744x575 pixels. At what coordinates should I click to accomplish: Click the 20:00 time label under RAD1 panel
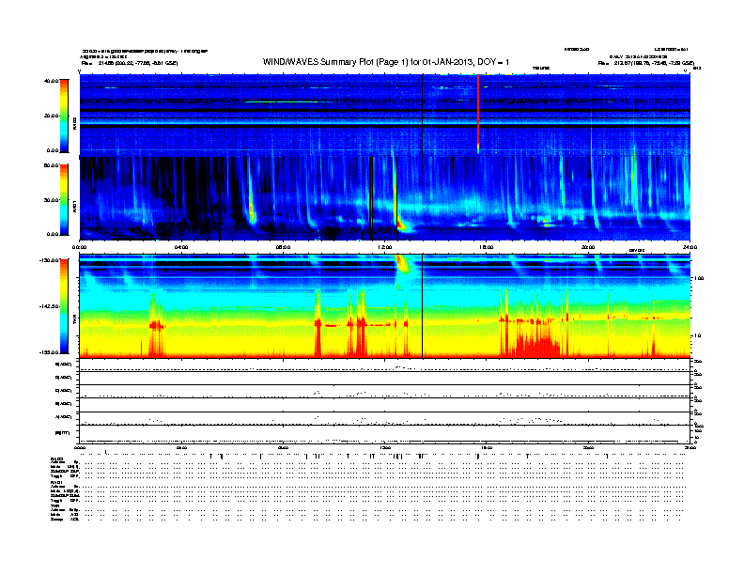[588, 247]
